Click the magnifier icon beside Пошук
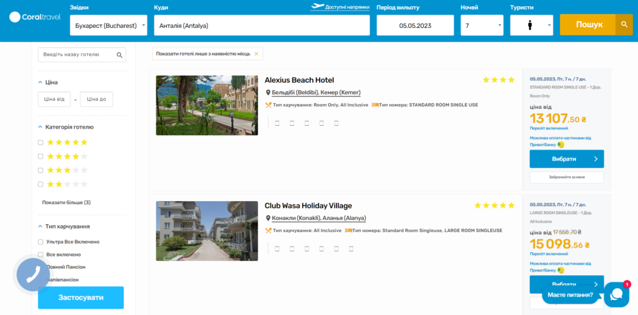 pos(624,25)
